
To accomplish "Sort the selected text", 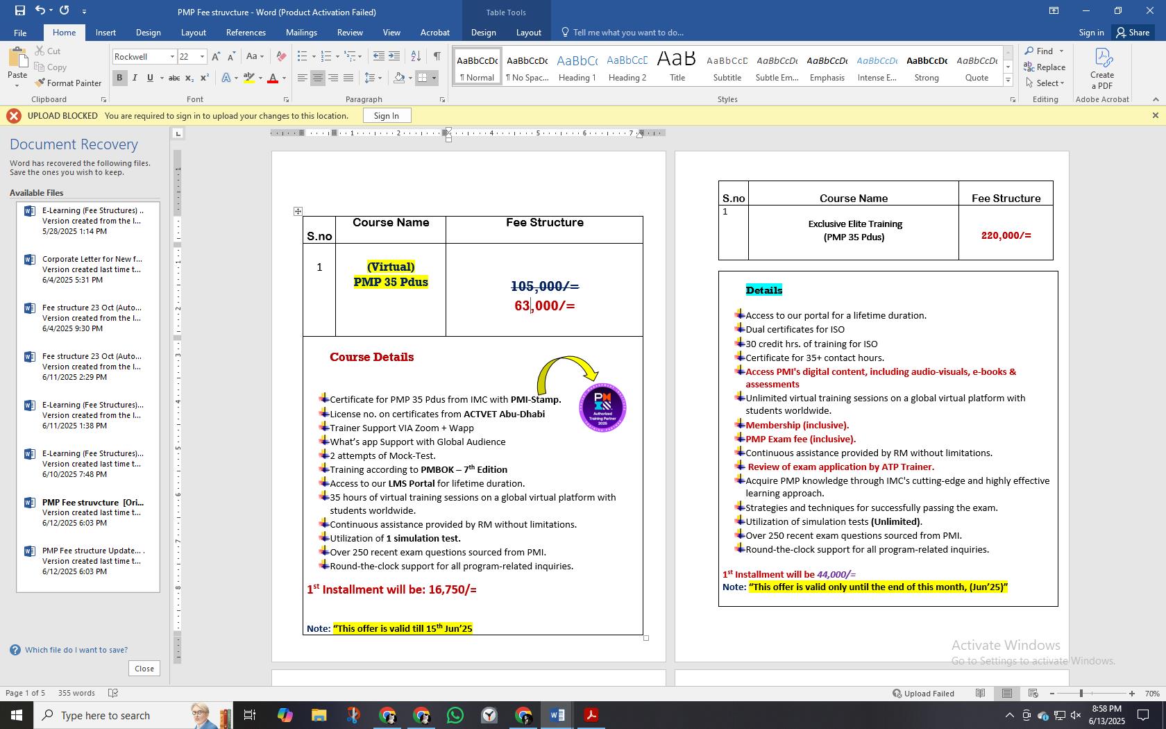I will (x=416, y=57).
